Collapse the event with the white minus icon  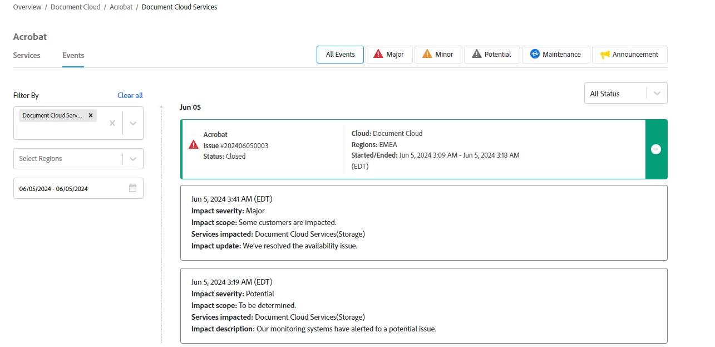(x=656, y=149)
